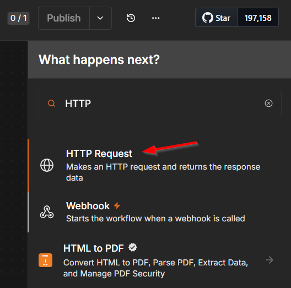Click the search magnifier icon
Image resolution: width=291 pixels, height=288 pixels.
coord(52,104)
